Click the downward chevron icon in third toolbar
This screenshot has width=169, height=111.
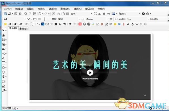pos(137,24)
